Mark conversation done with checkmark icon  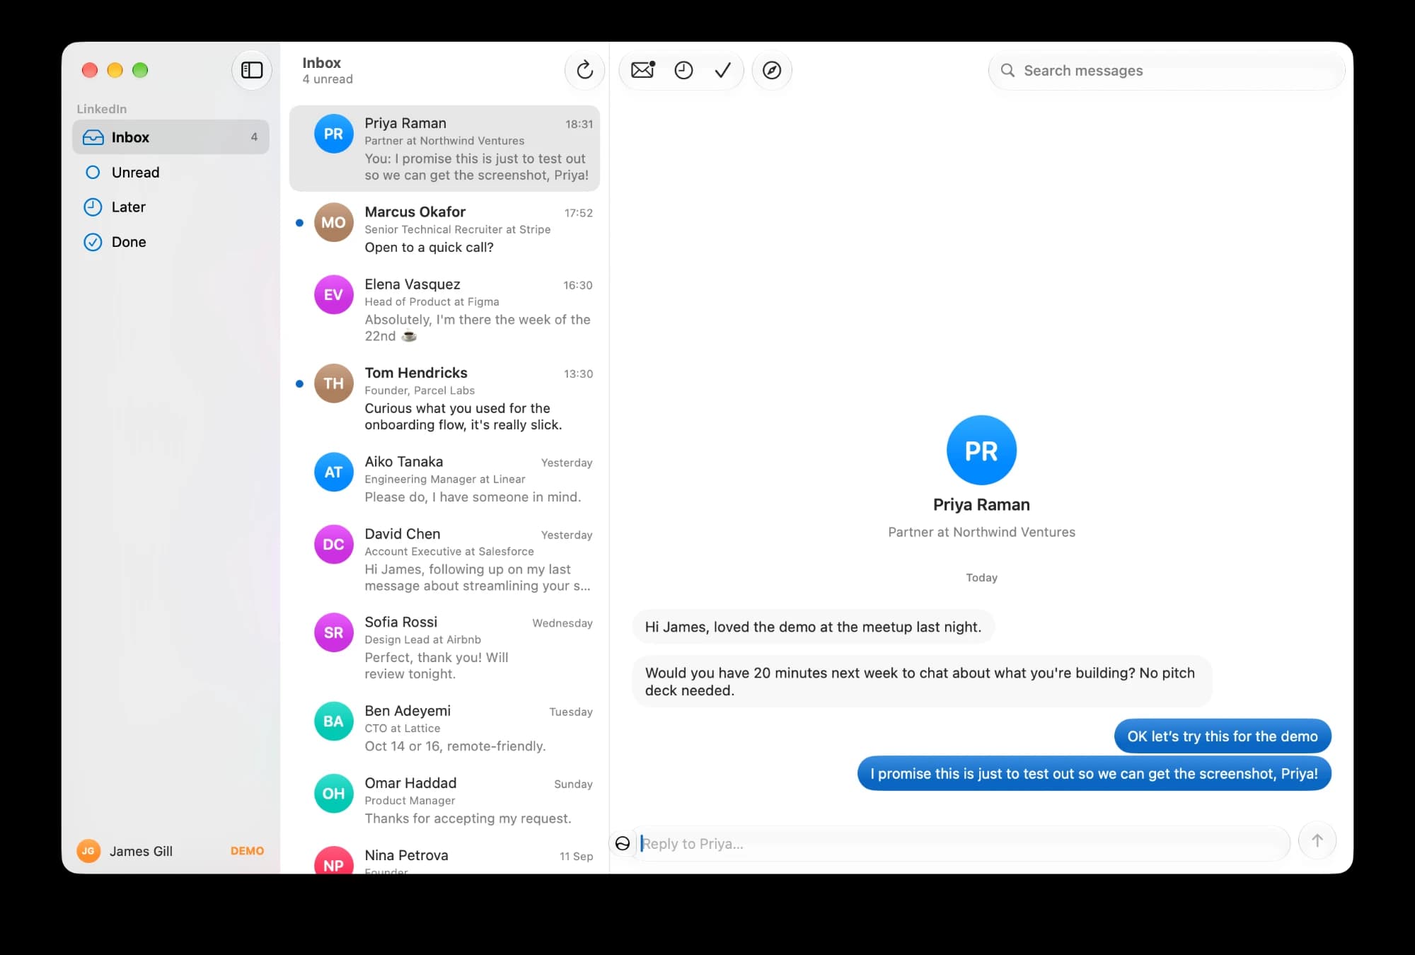coord(723,70)
